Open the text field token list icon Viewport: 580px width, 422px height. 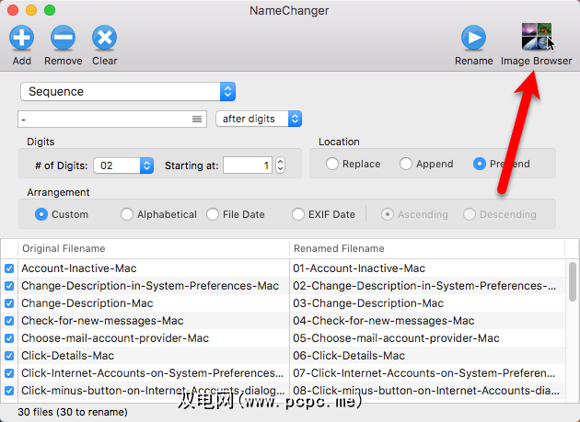[197, 119]
